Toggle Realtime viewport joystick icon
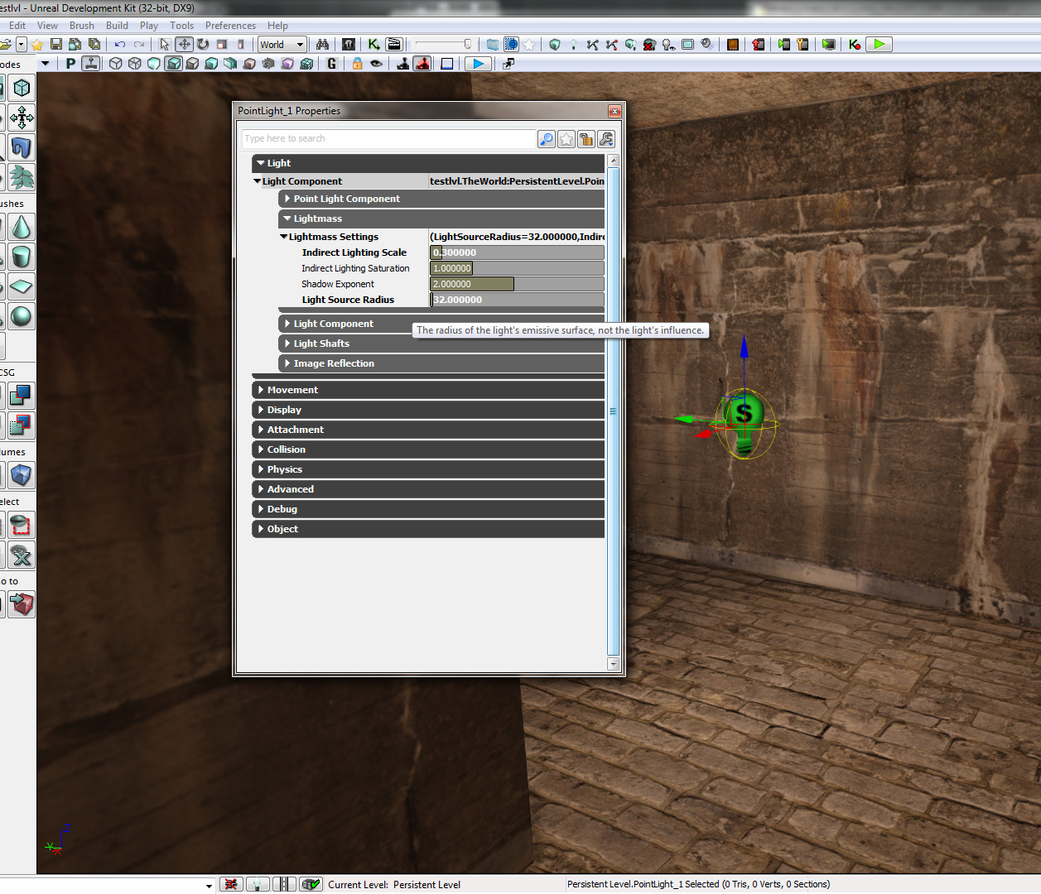Image resolution: width=1041 pixels, height=894 pixels. tap(91, 64)
